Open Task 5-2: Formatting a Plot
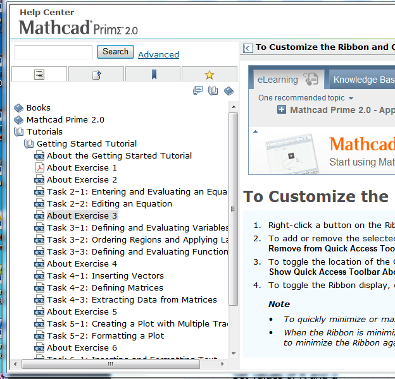Screen dimensions: 395x379 [105, 336]
